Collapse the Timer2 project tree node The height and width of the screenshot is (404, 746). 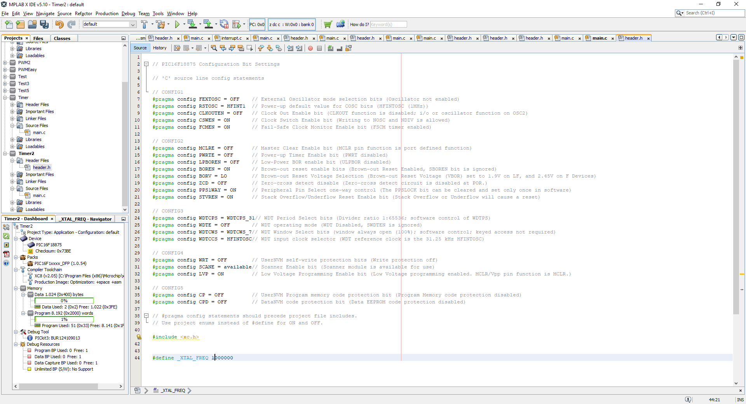[x=5, y=153]
